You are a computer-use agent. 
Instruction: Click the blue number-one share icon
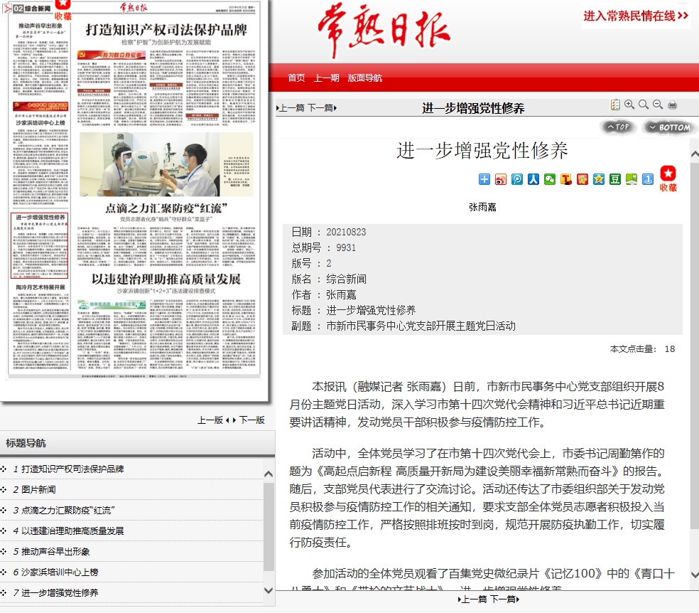coord(648,179)
